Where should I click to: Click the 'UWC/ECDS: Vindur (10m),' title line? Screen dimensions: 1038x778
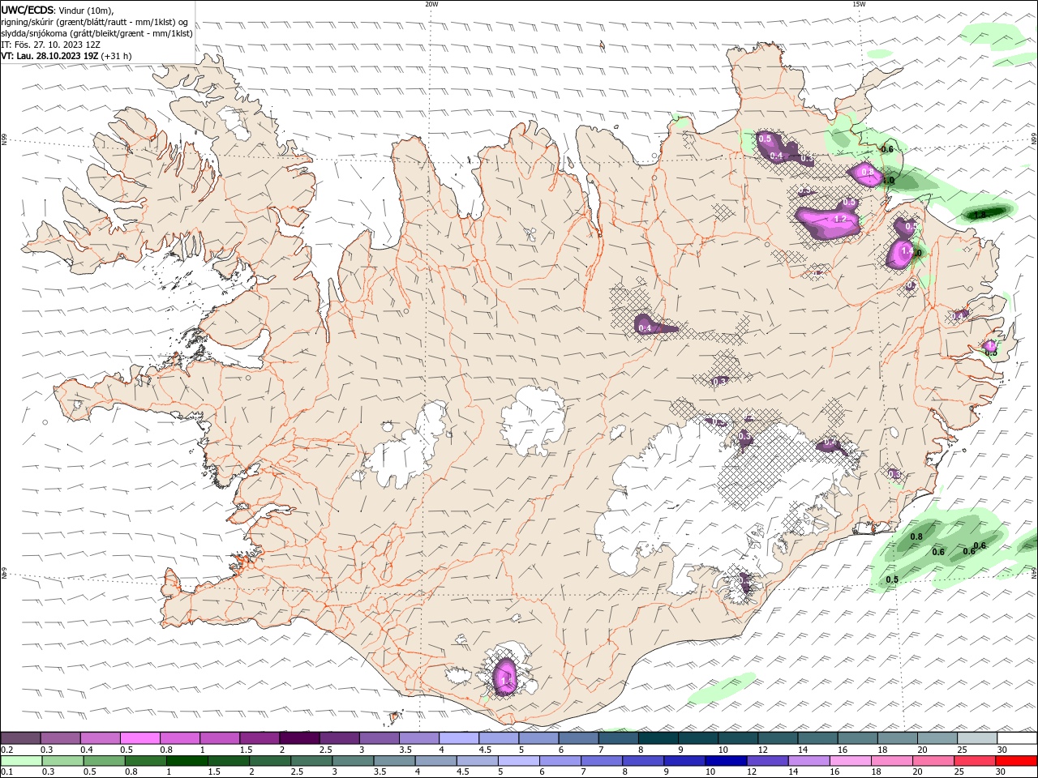point(58,10)
